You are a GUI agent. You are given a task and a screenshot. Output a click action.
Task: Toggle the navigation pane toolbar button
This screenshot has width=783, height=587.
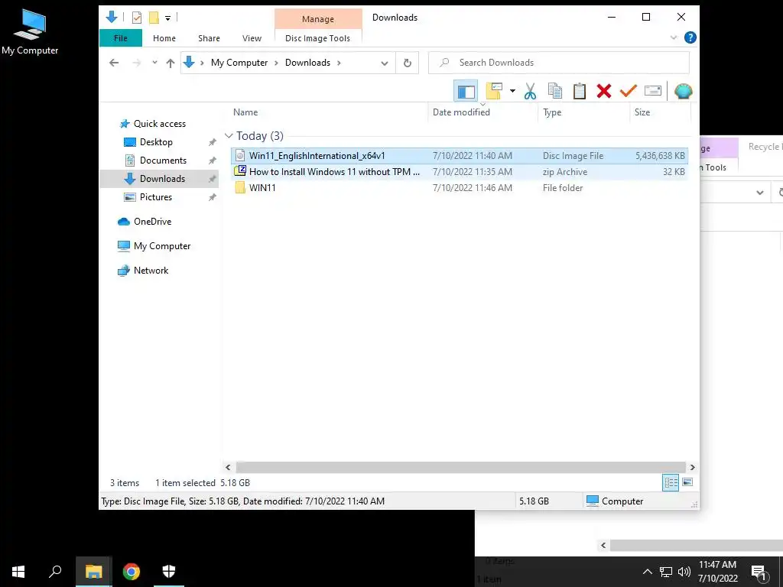coord(466,92)
